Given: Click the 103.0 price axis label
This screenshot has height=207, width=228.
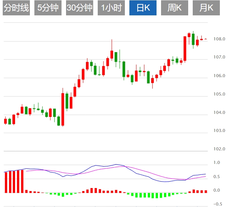Looking at the screenshot, I should [219, 131].
